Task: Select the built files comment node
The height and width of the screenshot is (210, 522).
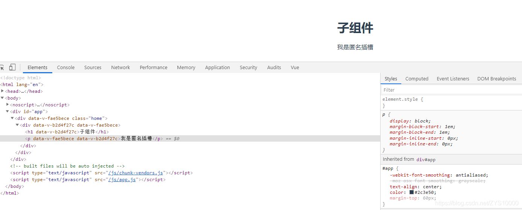Action: [67, 166]
